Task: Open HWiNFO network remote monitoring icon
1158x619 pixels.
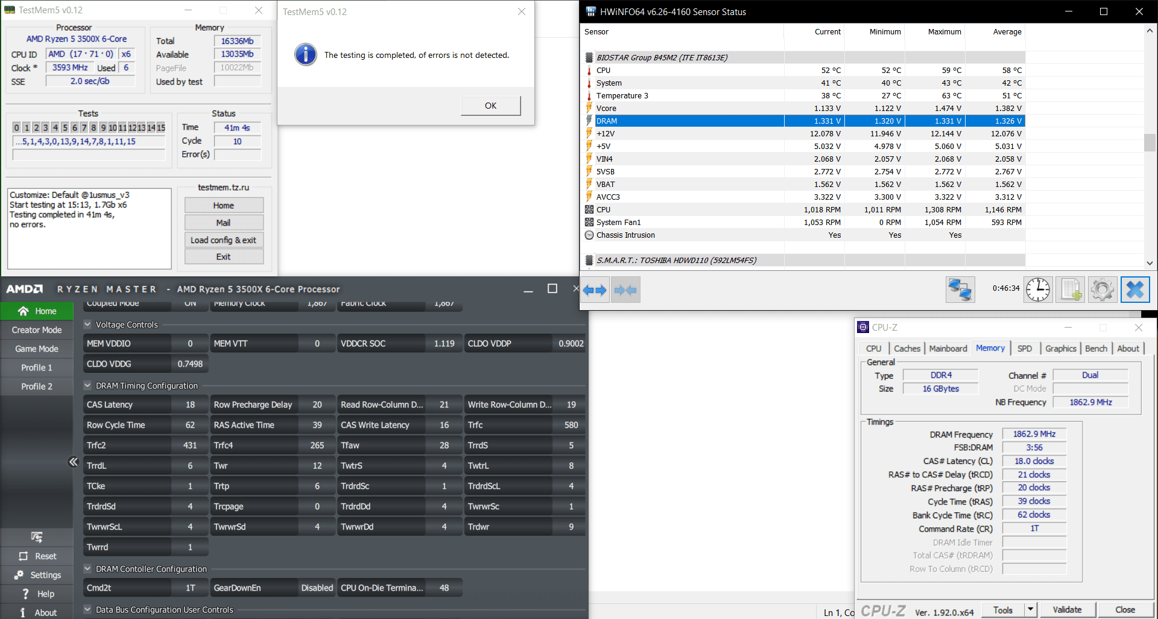Action: pyautogui.click(x=960, y=290)
